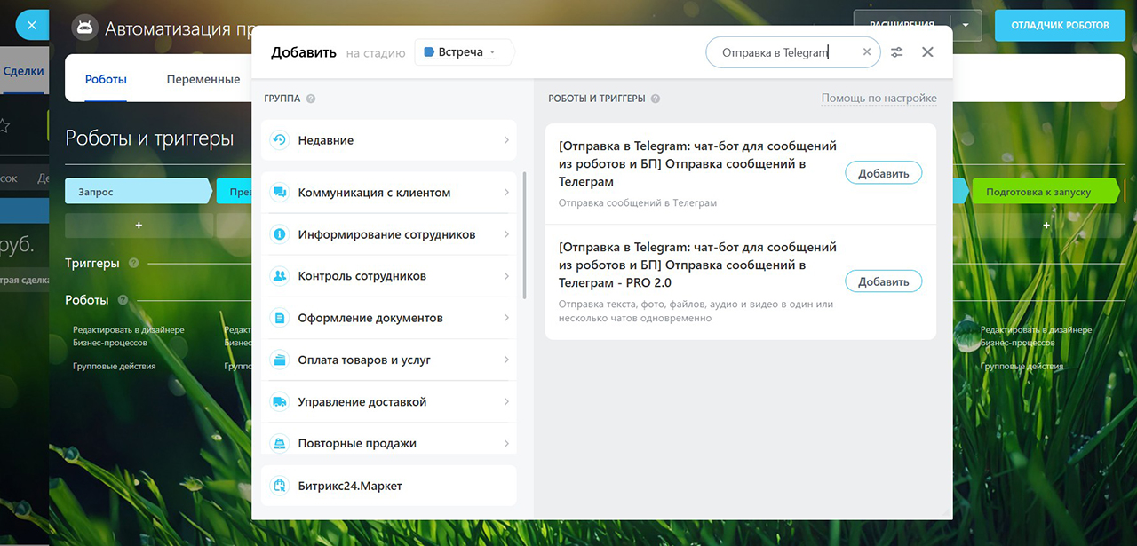Click the client communication chat icon
The width and height of the screenshot is (1137, 546).
coord(280,193)
